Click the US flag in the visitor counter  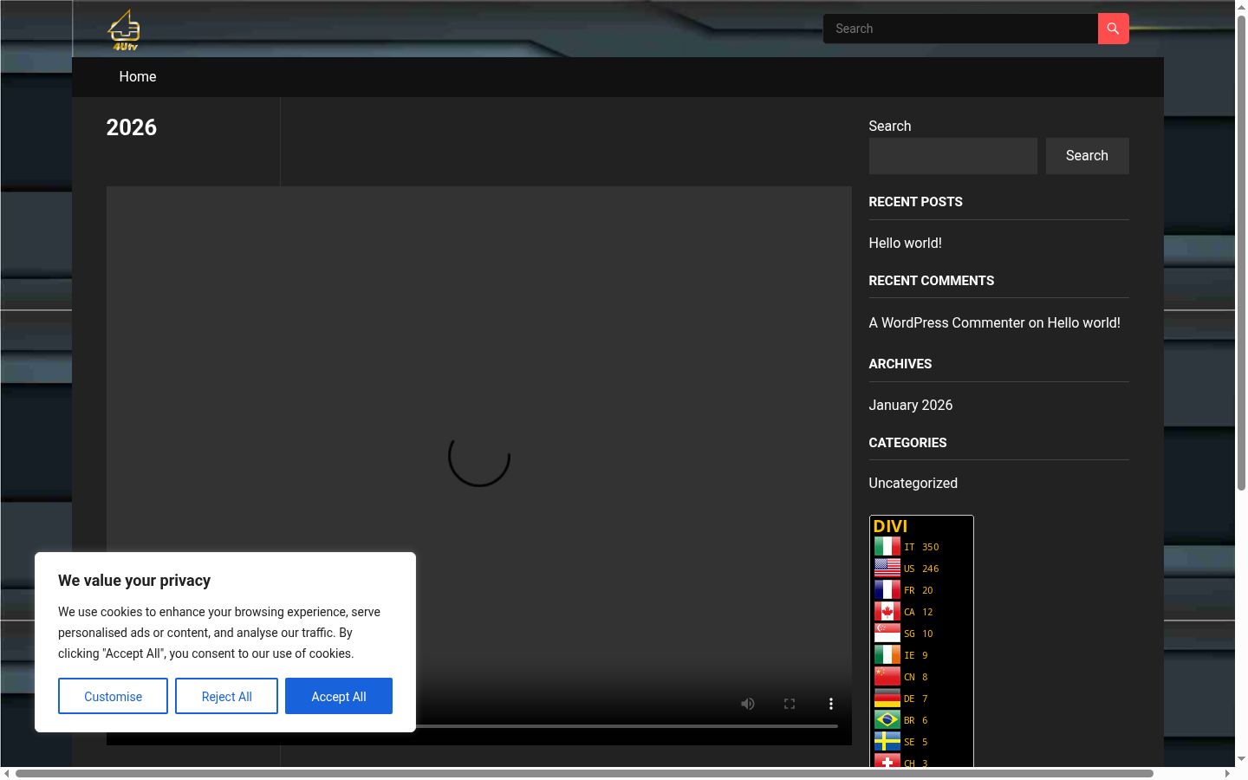887,569
